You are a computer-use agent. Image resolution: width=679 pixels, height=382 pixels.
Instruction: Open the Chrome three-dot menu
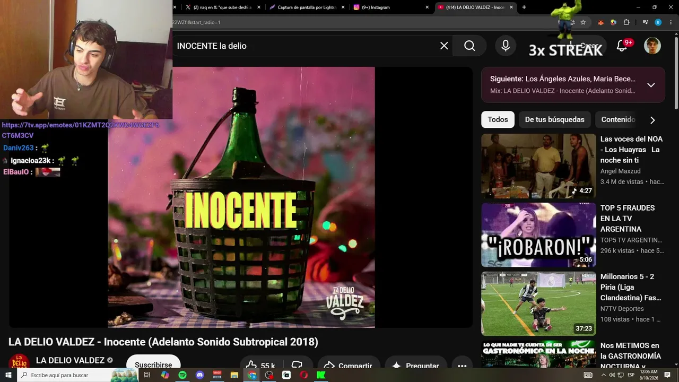click(x=671, y=22)
